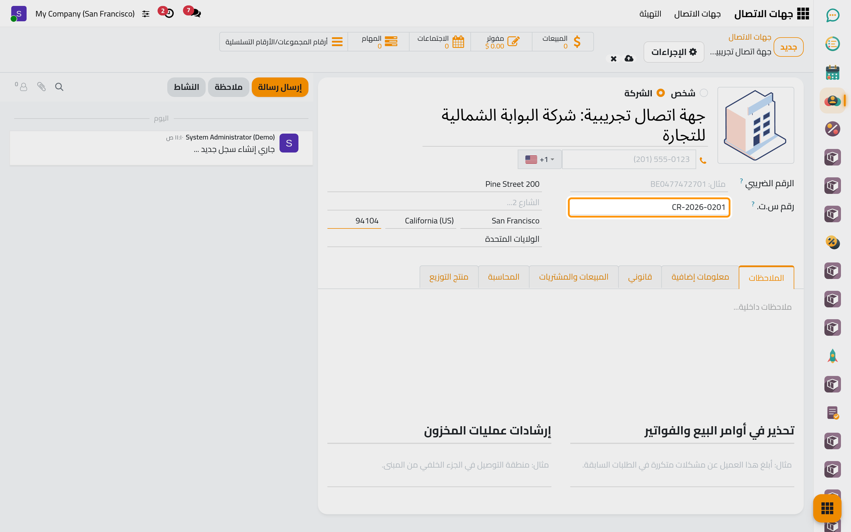Open the التهيئة top menu
The height and width of the screenshot is (532, 851).
click(650, 14)
